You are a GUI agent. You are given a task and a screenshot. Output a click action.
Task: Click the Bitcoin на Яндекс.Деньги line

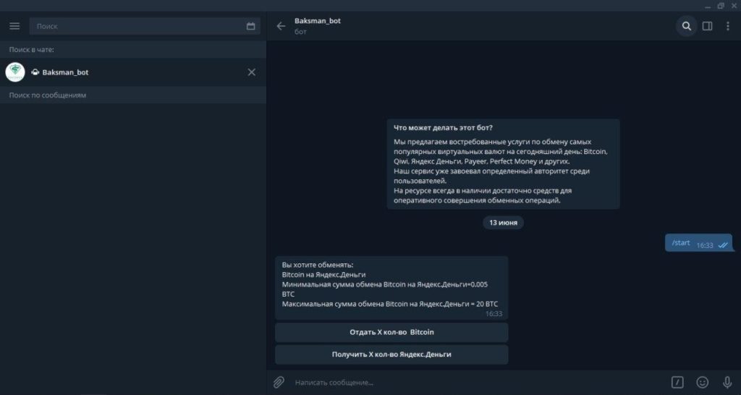tap(323, 274)
